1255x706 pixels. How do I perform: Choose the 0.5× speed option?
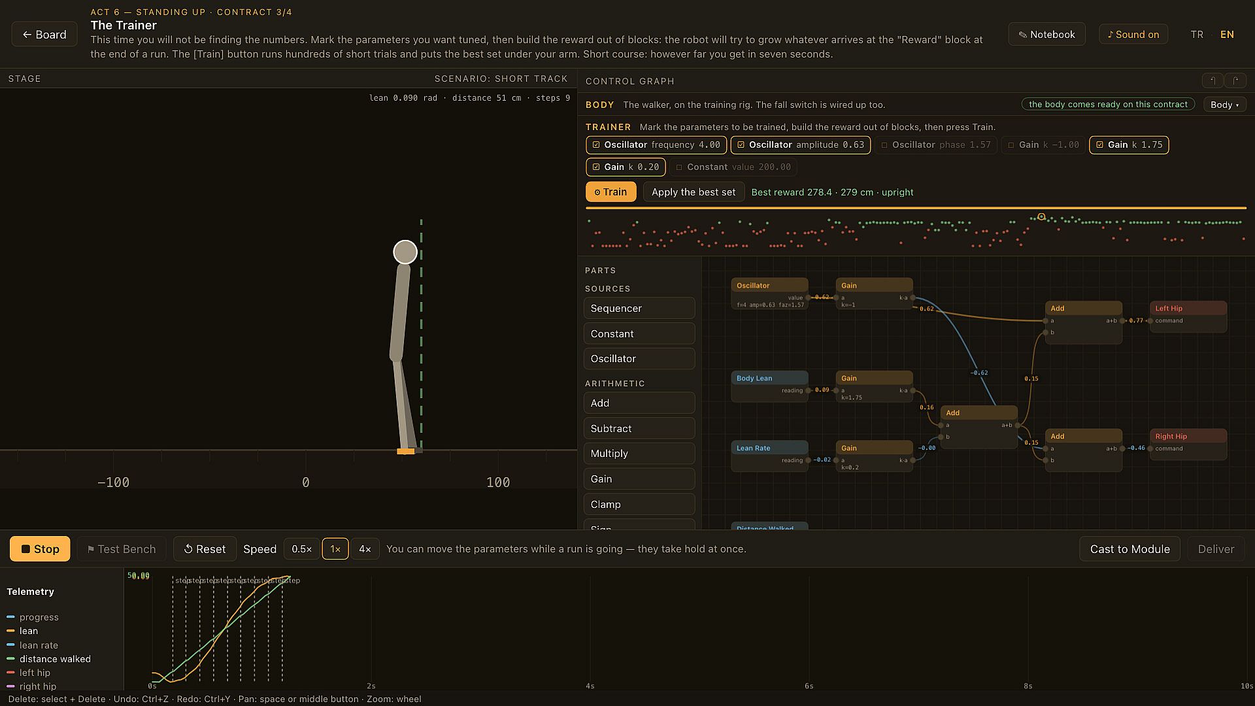tap(301, 549)
